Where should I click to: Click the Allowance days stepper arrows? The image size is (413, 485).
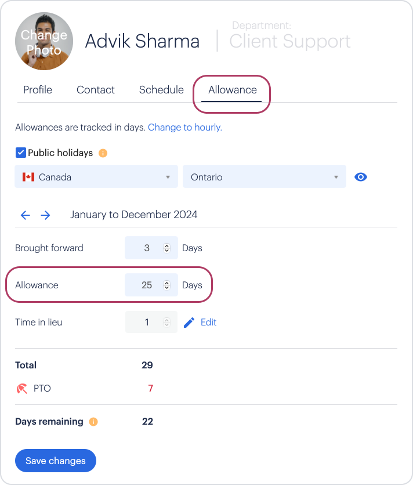[167, 285]
